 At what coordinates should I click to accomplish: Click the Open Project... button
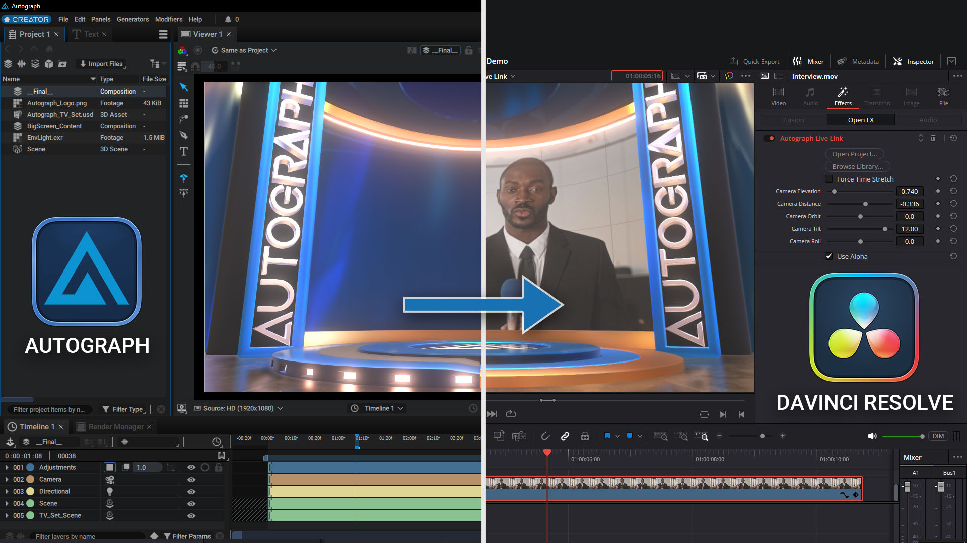tap(854, 154)
